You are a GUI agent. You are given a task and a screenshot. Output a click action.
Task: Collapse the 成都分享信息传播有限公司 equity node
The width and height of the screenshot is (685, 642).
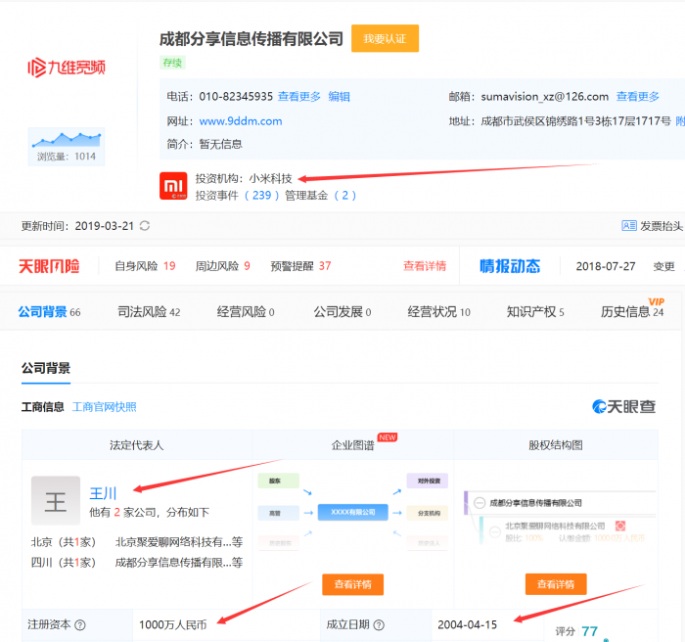click(x=479, y=503)
